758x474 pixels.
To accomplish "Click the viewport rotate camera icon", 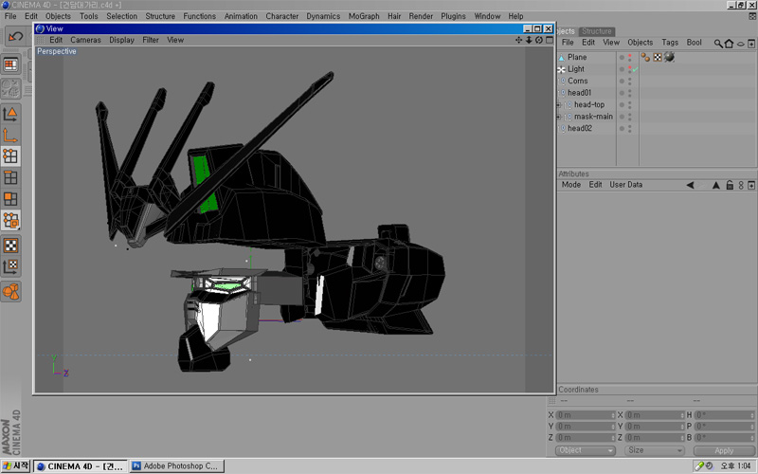I will point(539,40).
